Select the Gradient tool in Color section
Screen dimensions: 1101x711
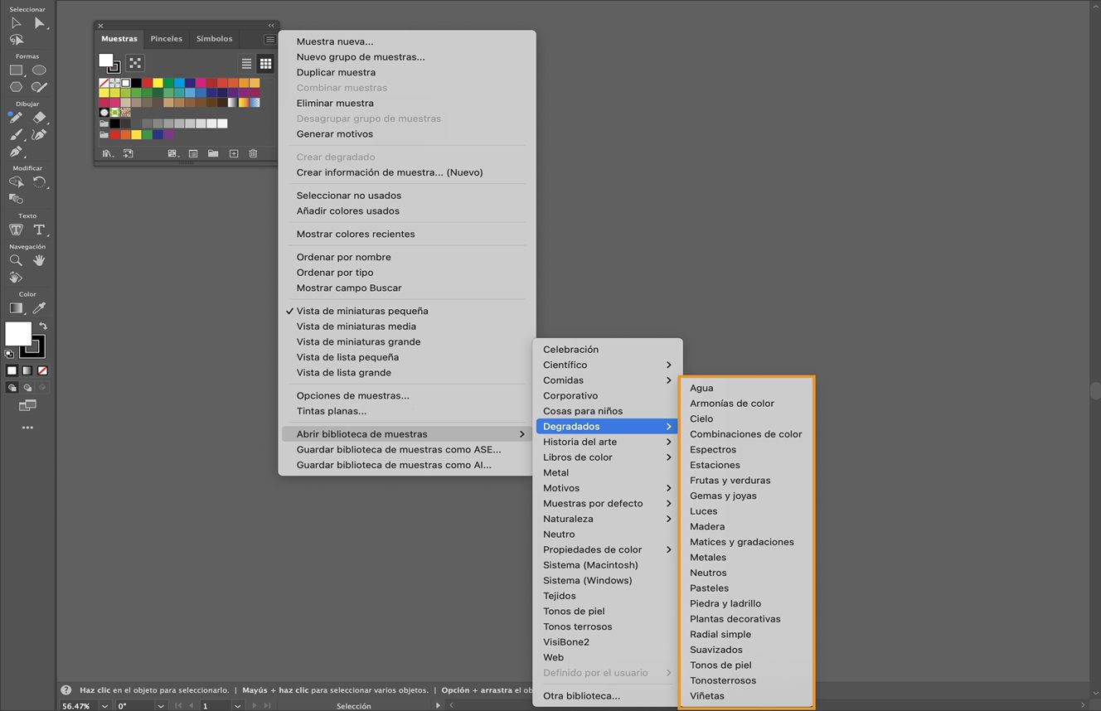(x=16, y=308)
